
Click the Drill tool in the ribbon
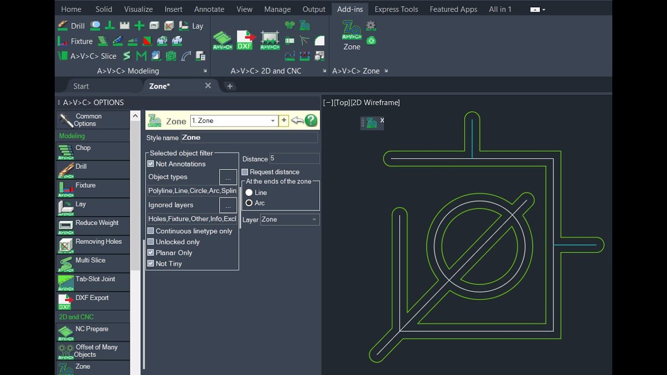coord(71,26)
